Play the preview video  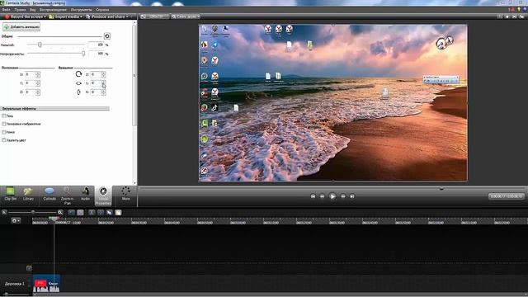coord(332,196)
